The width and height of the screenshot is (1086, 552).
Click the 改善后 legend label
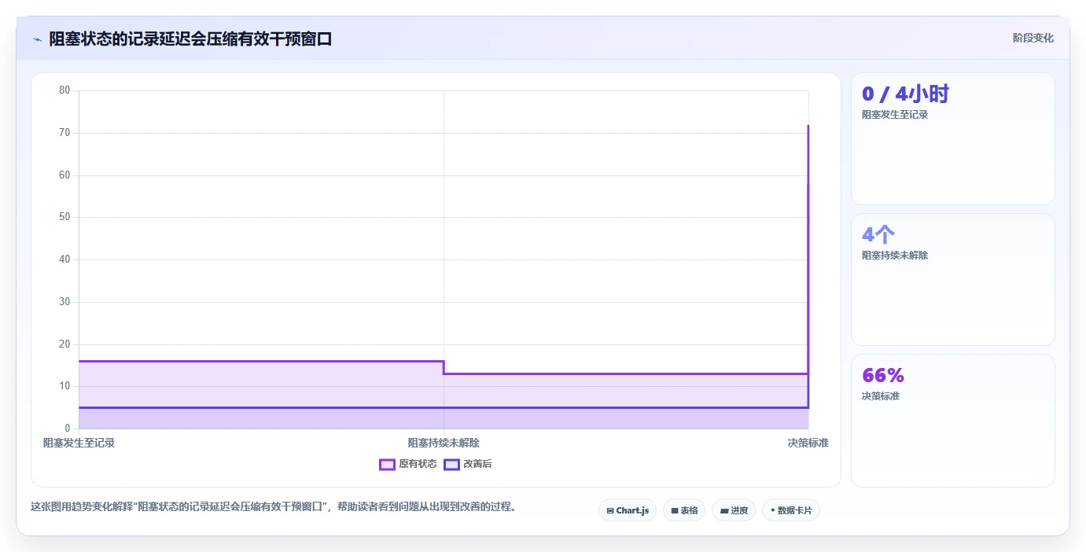click(x=477, y=464)
